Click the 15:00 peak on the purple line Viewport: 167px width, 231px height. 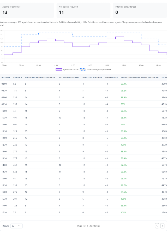point(120,37)
